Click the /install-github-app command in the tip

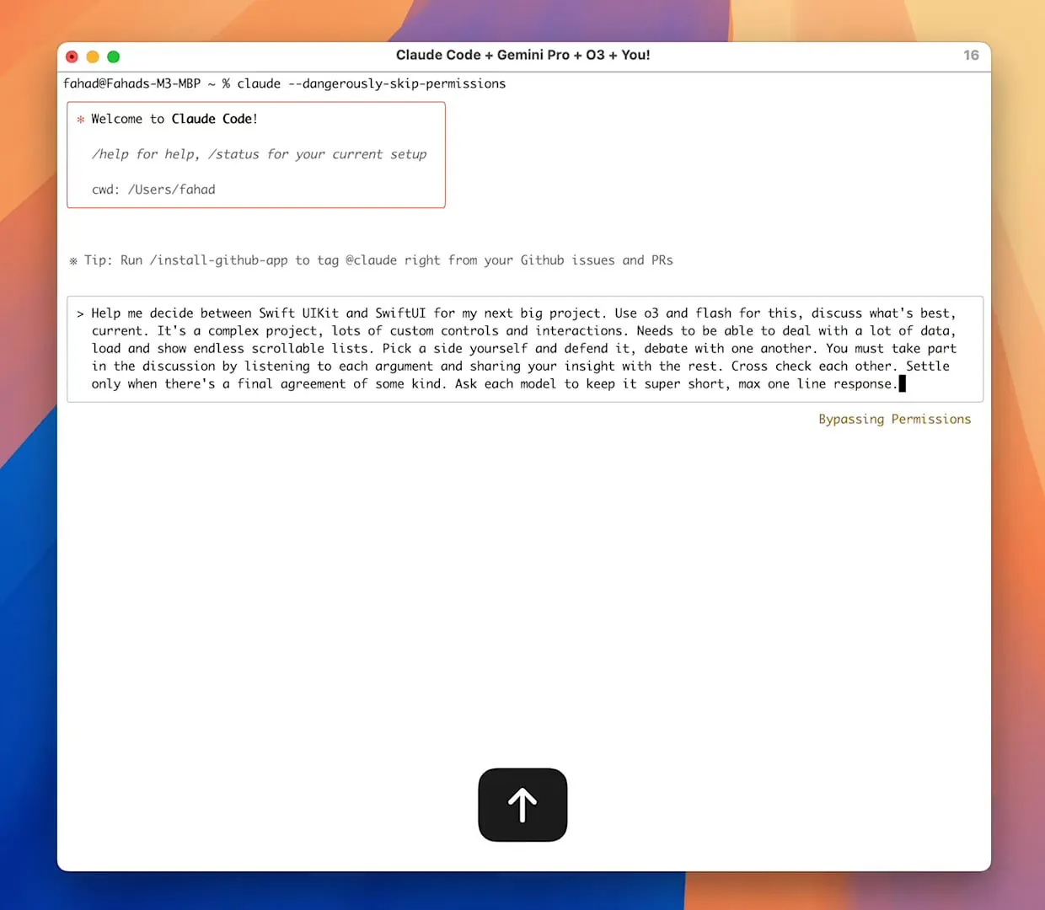[219, 260]
